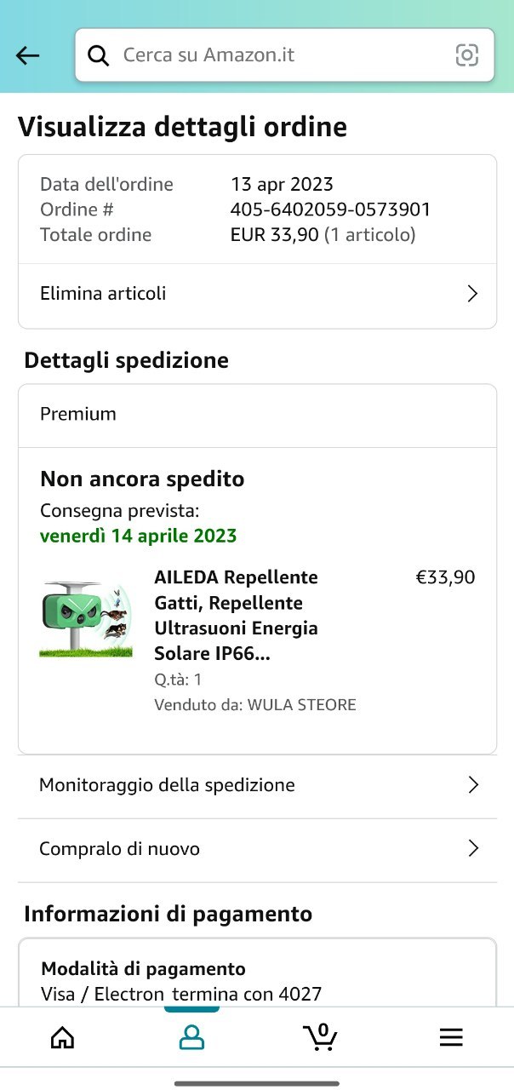514x1090 pixels.
Task: Tap the back arrow icon
Action: pyautogui.click(x=28, y=55)
